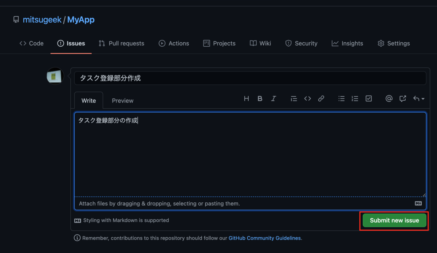Image resolution: width=437 pixels, height=253 pixels.
Task: Click the Styling with Markdown is supported icon
Action: click(x=78, y=220)
